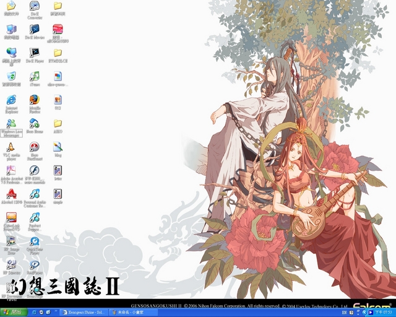The height and width of the screenshot is (317, 396).
Task: Launch the HP Image Zone shortcut
Action: (x=11, y=241)
